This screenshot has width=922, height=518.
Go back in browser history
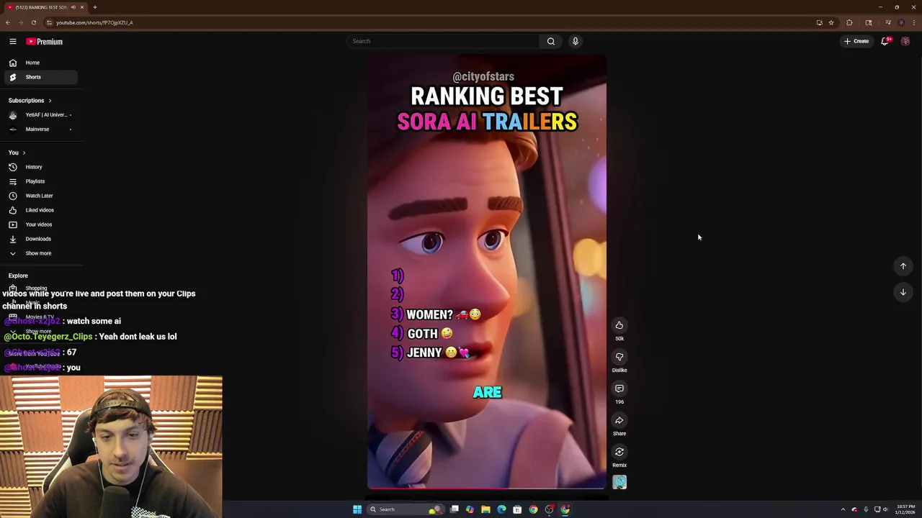[8, 22]
